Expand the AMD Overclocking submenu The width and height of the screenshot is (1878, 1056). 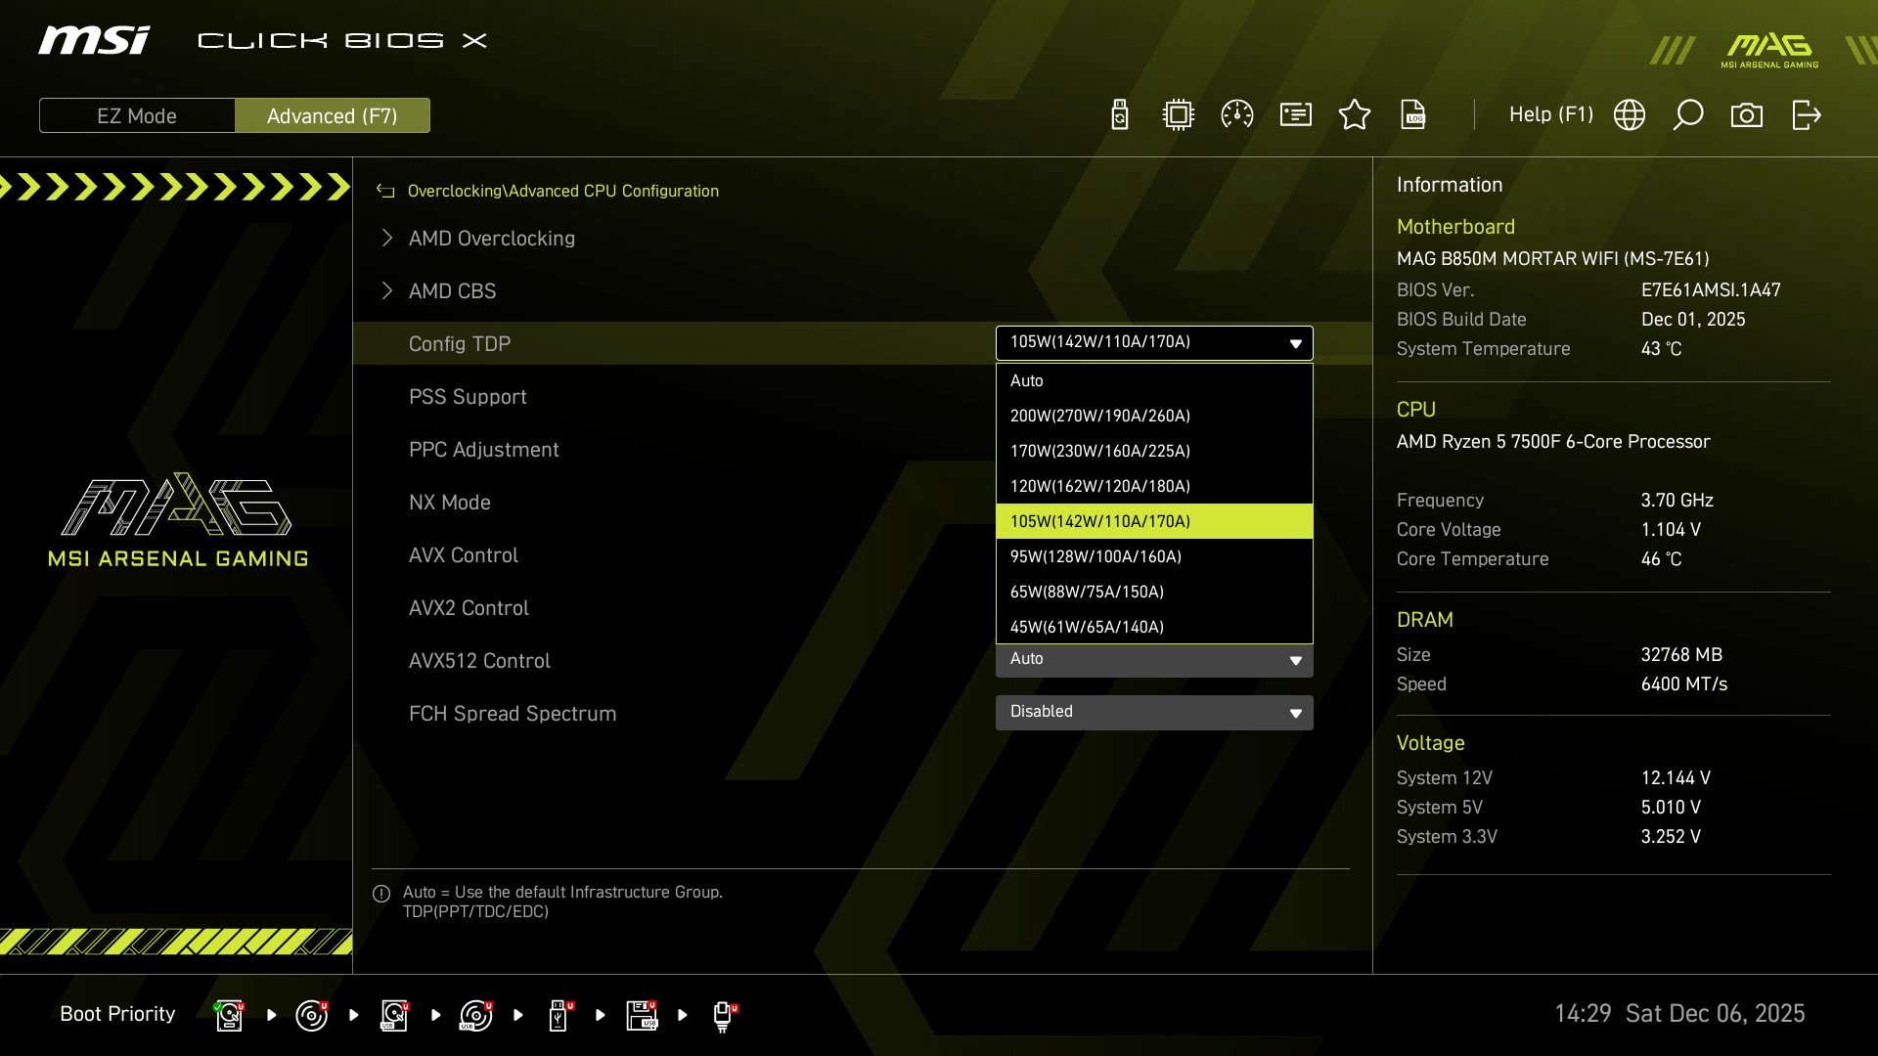[x=491, y=239]
